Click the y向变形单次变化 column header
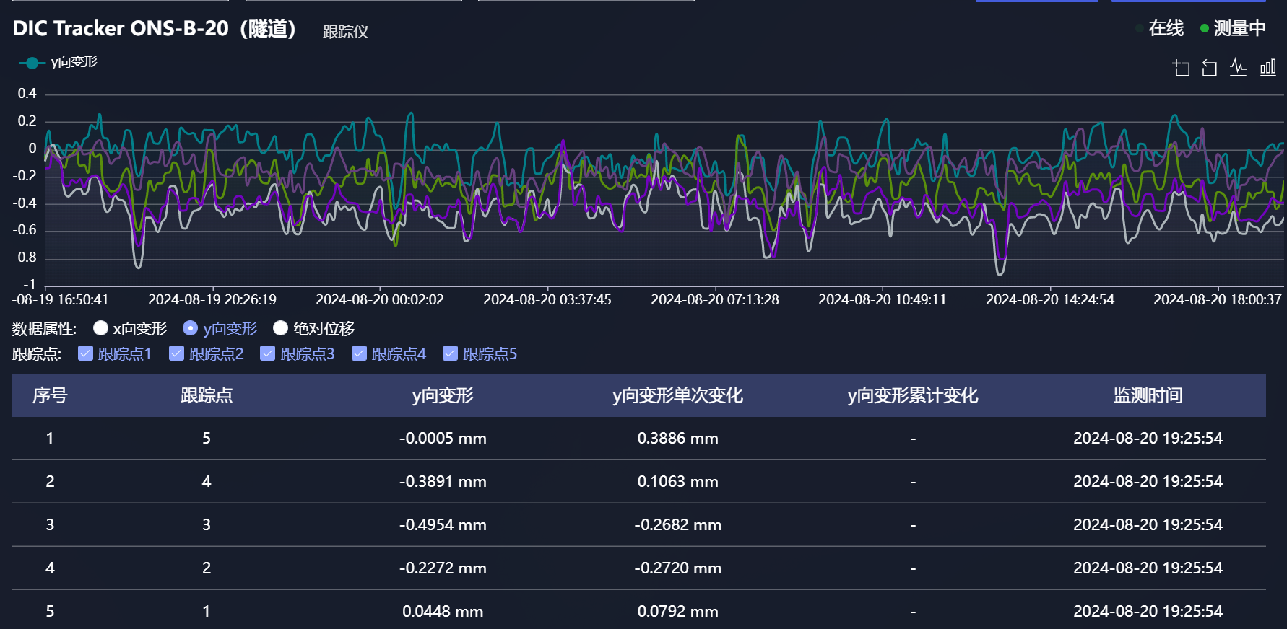 [x=677, y=395]
